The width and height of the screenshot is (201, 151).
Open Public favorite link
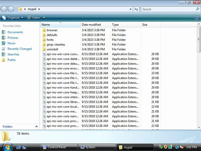(12, 60)
